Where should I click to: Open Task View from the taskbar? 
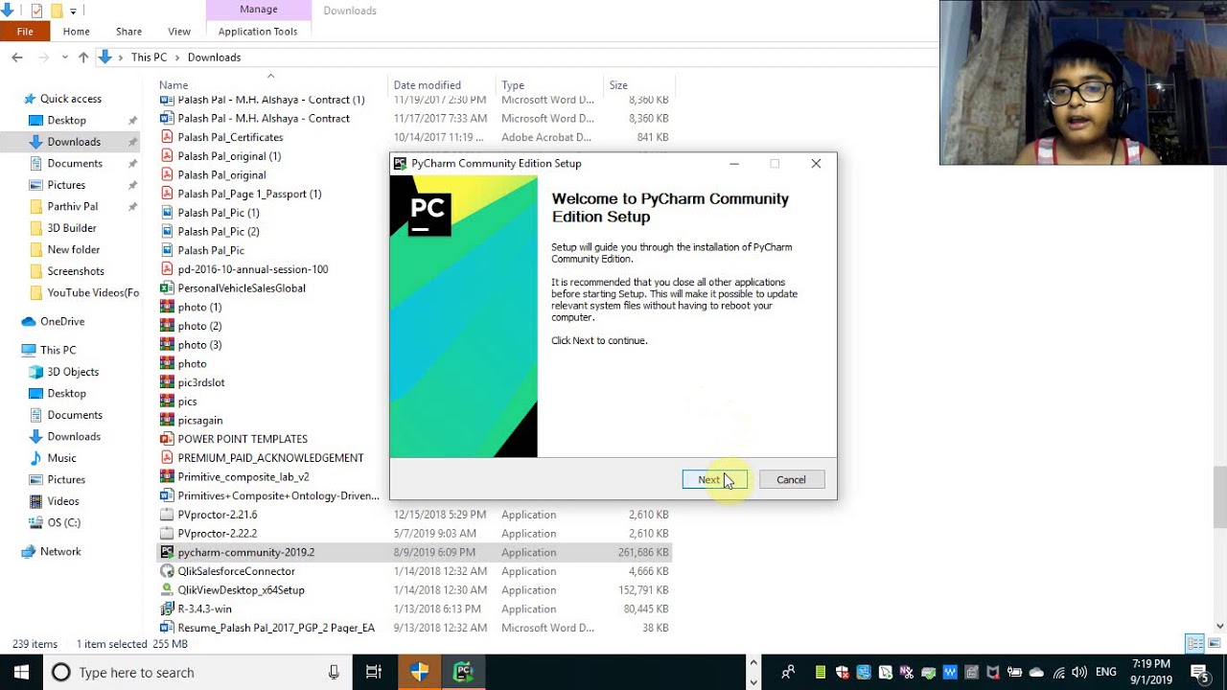click(x=374, y=673)
